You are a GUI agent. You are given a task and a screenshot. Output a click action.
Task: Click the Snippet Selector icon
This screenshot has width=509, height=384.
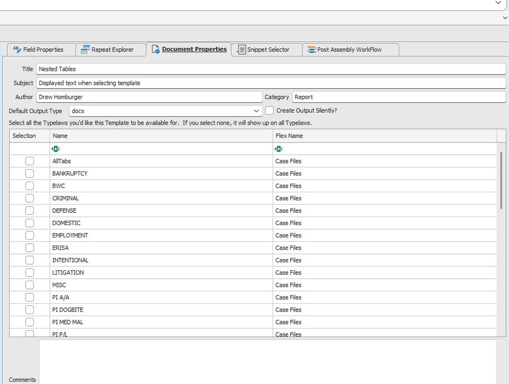(241, 50)
